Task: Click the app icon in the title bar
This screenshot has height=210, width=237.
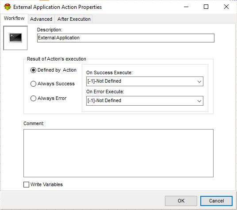Action: [8, 7]
